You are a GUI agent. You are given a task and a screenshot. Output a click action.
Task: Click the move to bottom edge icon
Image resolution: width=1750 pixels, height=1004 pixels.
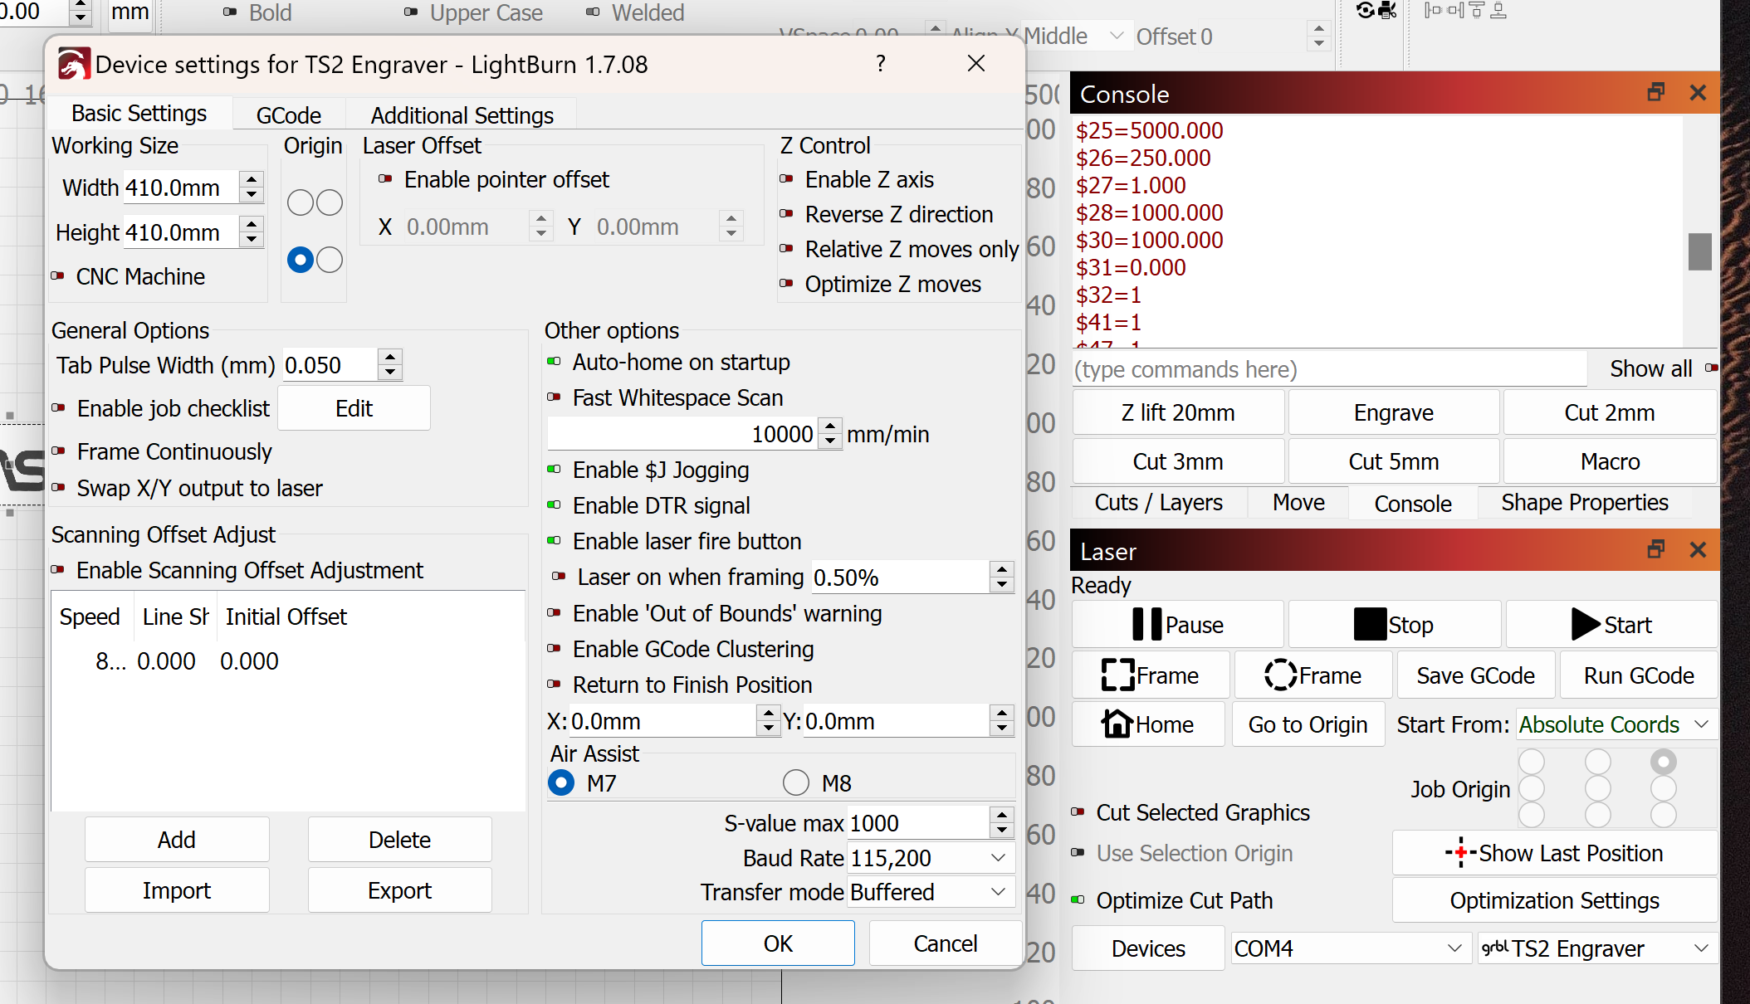coord(1498,10)
